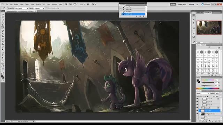
Task: Select the Rectangular Marquee tool
Action: 2,17
